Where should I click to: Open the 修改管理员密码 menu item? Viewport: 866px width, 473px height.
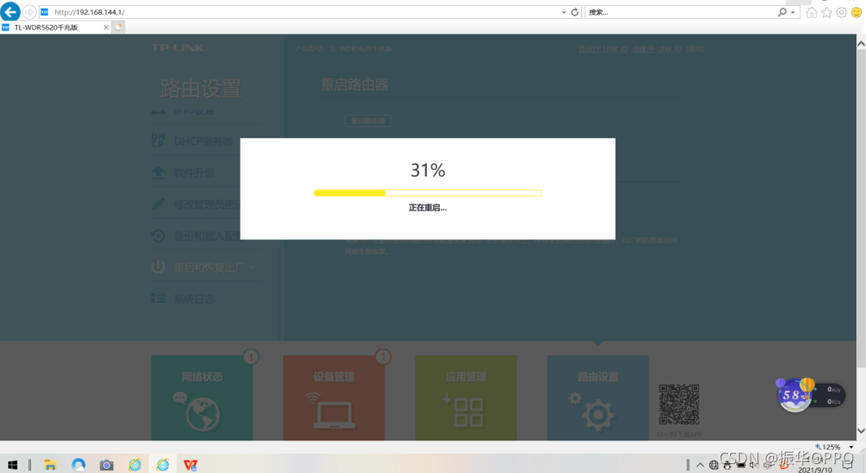click(195, 204)
